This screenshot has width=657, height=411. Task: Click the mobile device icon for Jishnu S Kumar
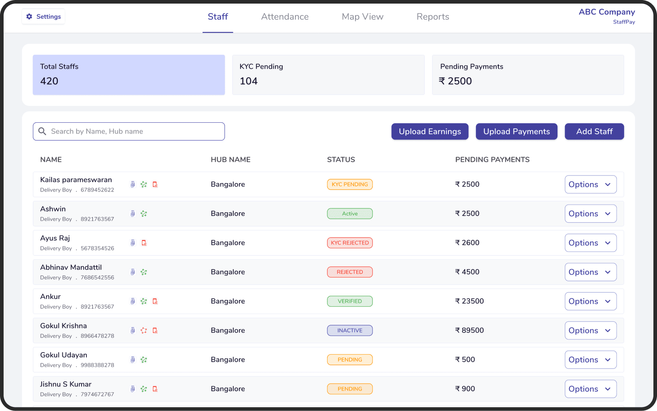133,389
